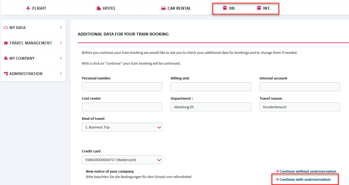
Task: Select the INT. train tab
Action: [x=264, y=8]
